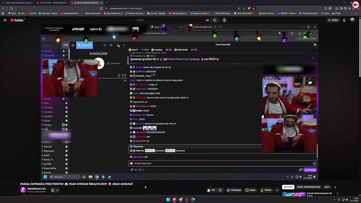Send message with Rozmawiaj button

310,170
